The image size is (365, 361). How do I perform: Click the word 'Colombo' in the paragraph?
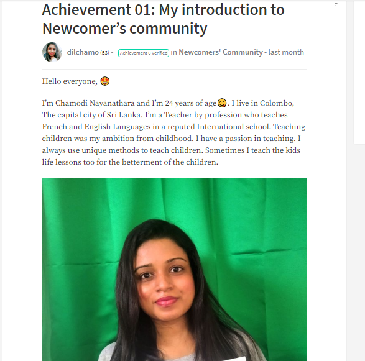pos(276,103)
